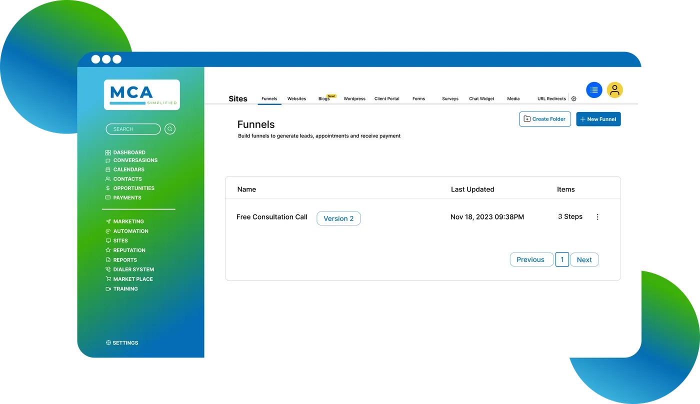Screen dimensions: 700x404
Task: Switch to the Client Portal tab
Action: click(x=387, y=99)
